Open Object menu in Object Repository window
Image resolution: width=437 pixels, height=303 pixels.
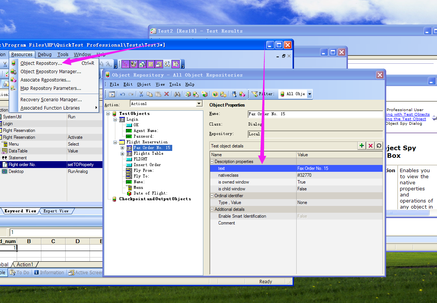(144, 85)
